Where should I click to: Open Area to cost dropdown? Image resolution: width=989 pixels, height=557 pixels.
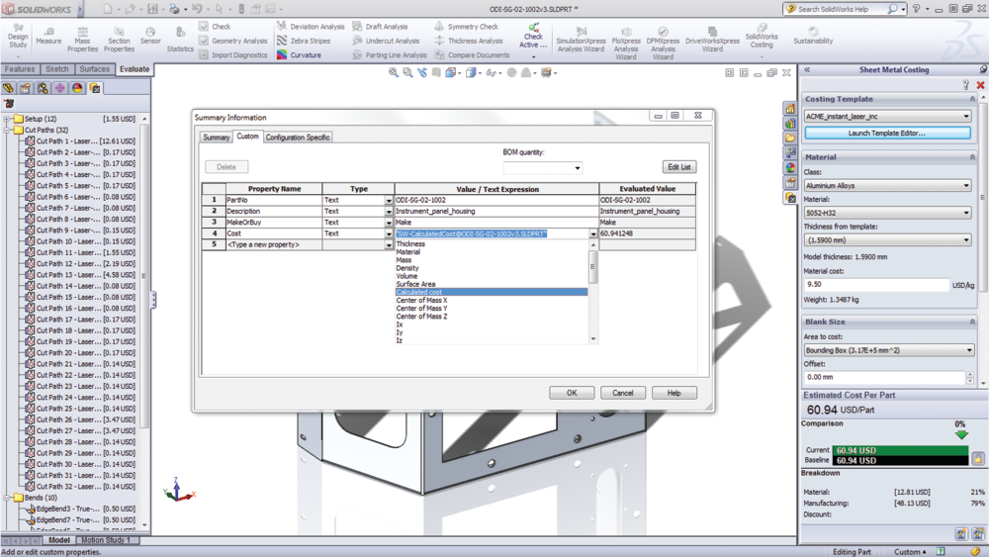pyautogui.click(x=969, y=350)
